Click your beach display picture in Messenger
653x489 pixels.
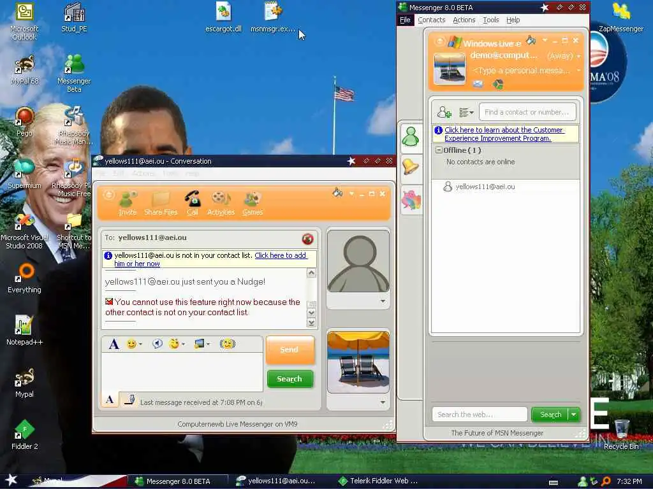[x=450, y=69]
